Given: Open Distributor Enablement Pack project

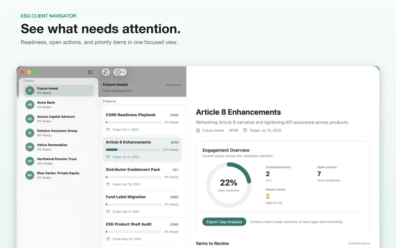Looking at the screenshot, I should (x=142, y=177).
